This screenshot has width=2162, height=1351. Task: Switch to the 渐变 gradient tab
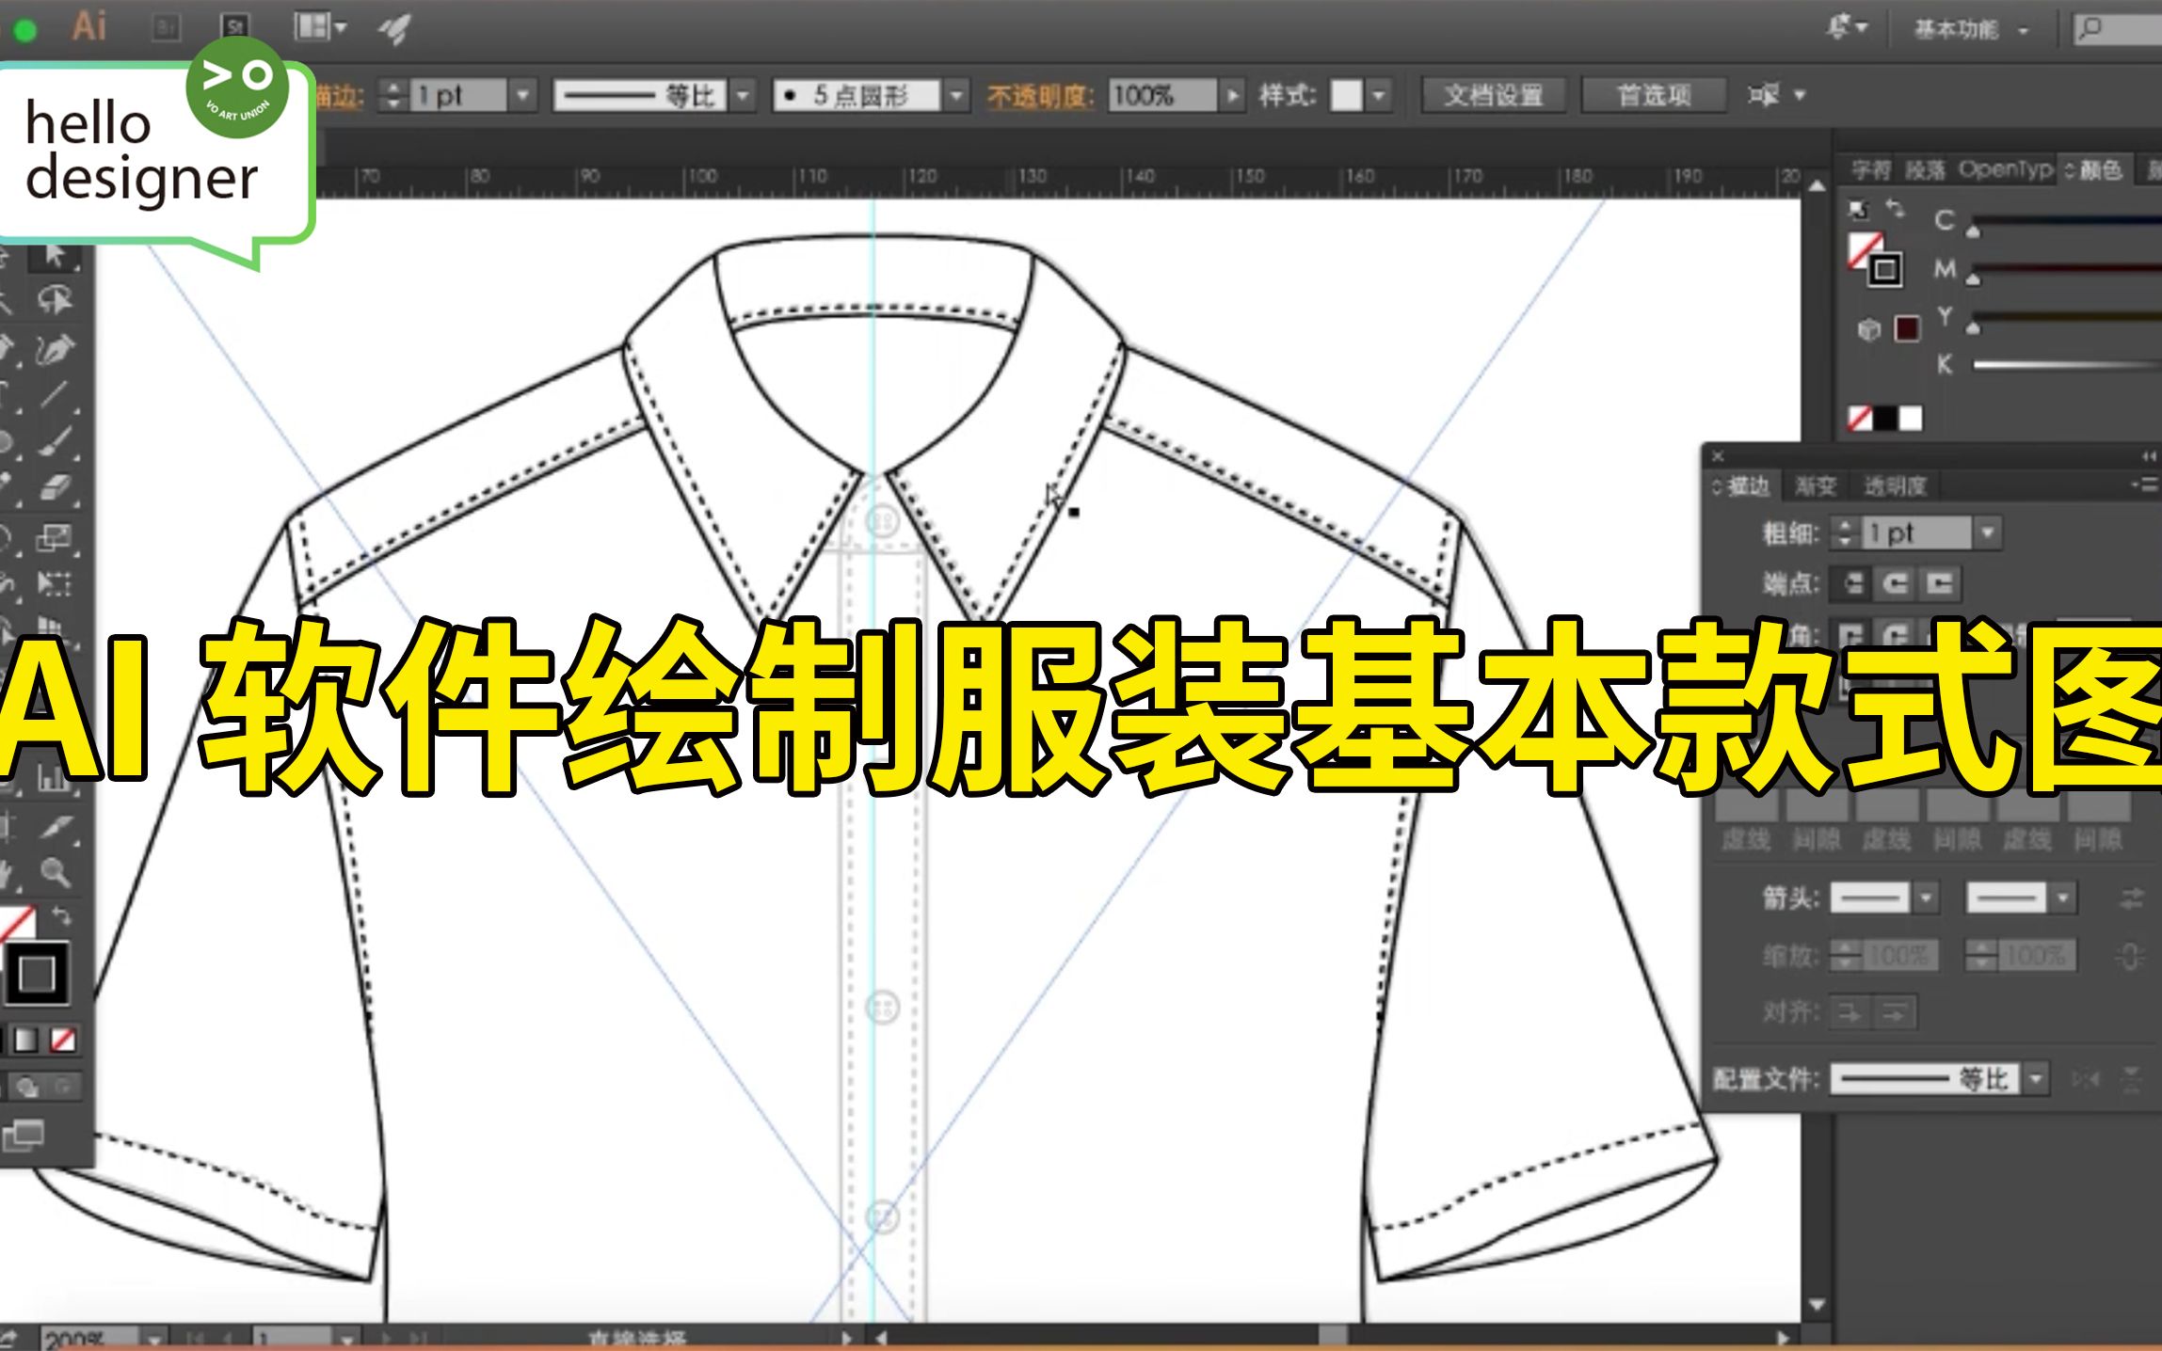[x=1815, y=486]
